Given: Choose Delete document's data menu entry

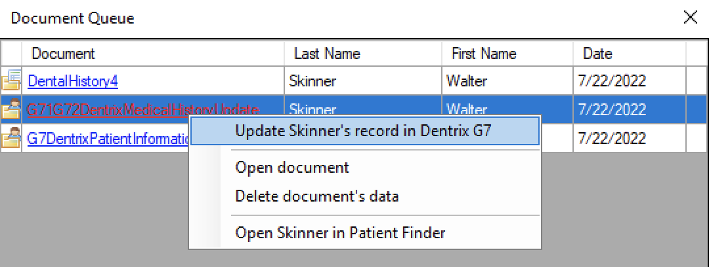Looking at the screenshot, I should 316,196.
